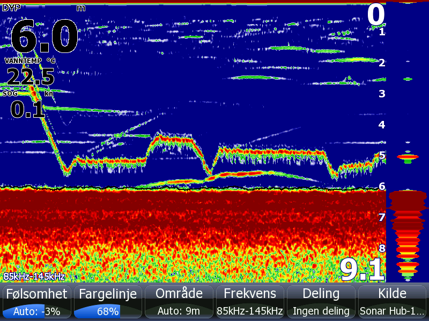Click the SOG 0.1 speed value
Screen dimensions: 429x321
click(27, 109)
